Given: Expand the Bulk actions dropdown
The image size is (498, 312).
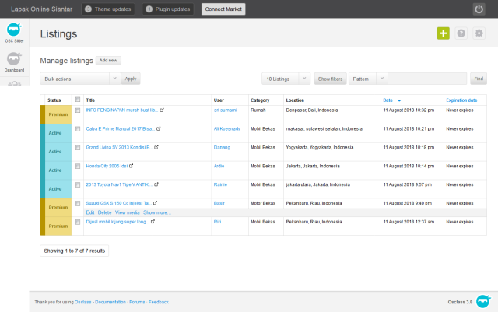Looking at the screenshot, I should click(x=81, y=79).
